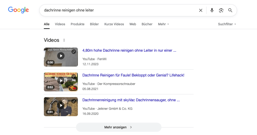
Task: Open the Suchfilter dropdown
Action: tap(227, 24)
